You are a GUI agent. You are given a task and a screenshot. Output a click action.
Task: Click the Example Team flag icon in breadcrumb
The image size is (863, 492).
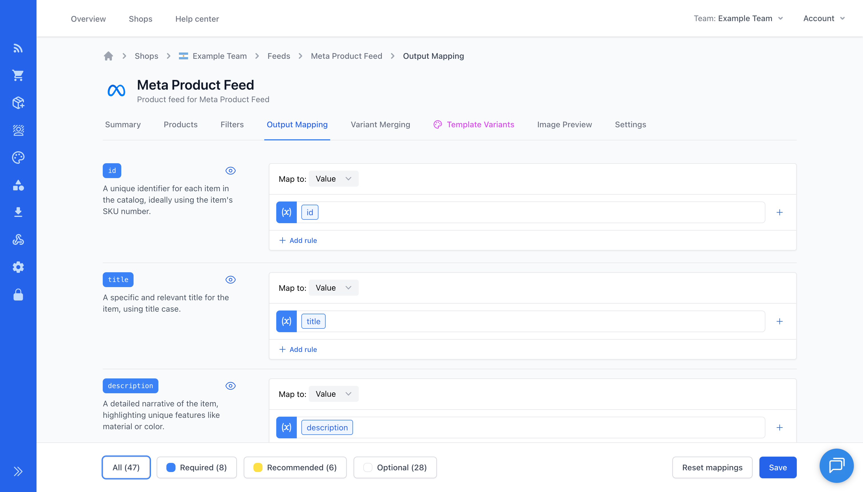tap(184, 56)
